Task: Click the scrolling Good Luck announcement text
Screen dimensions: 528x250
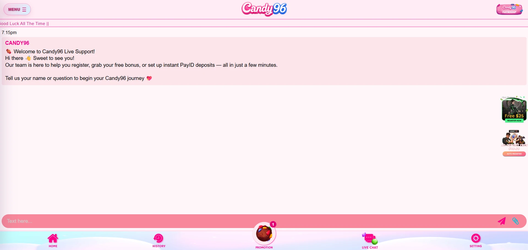Action: click(24, 24)
